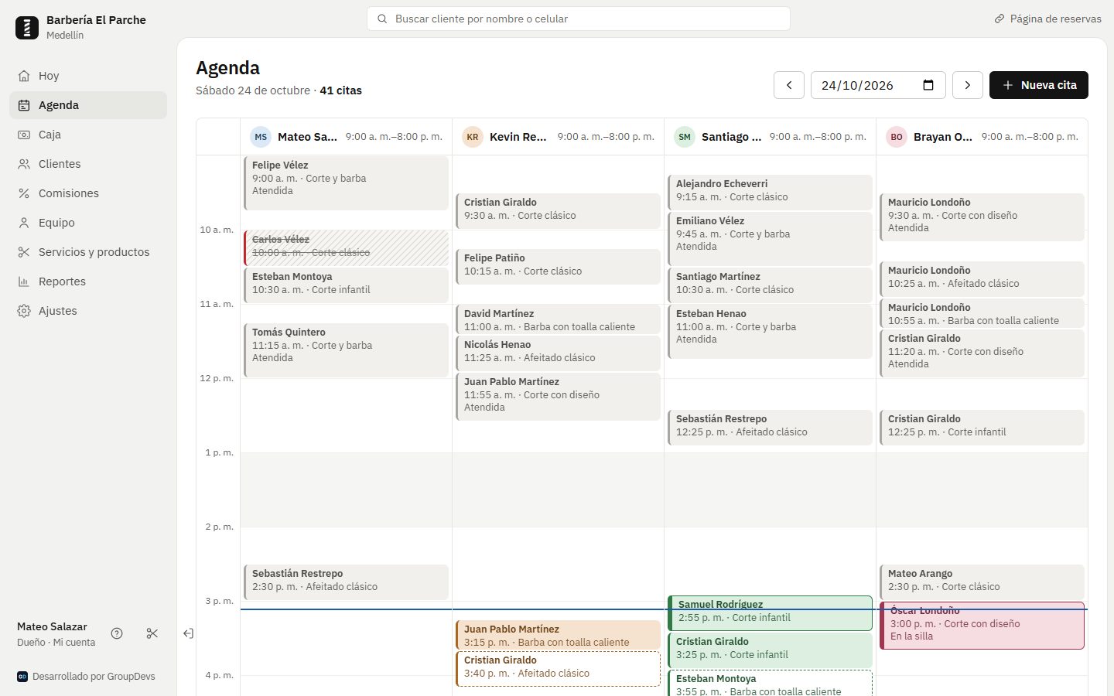Go to the previous day
This screenshot has height=696, width=1114.
point(789,85)
